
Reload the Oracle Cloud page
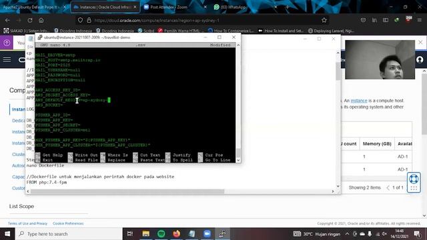pos(30,20)
